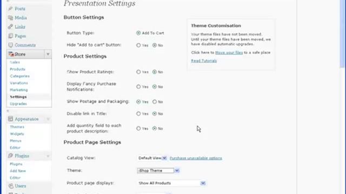Open the Theme dropdown
Screen dimensions: 346x194
click(158, 170)
